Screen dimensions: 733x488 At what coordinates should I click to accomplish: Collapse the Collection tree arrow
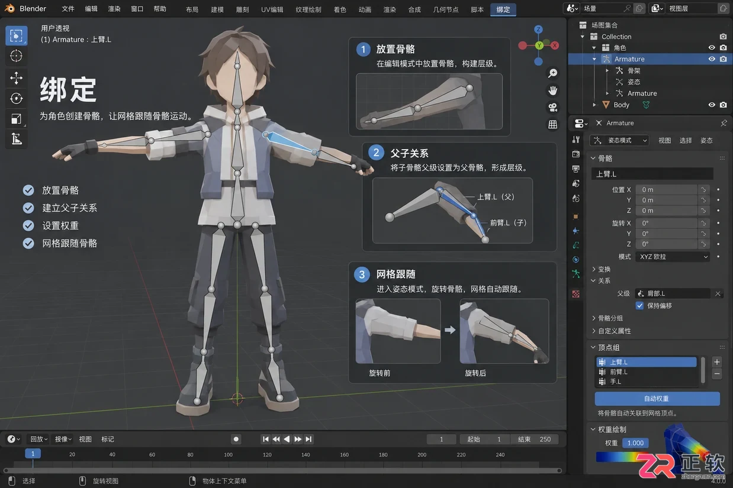point(583,37)
